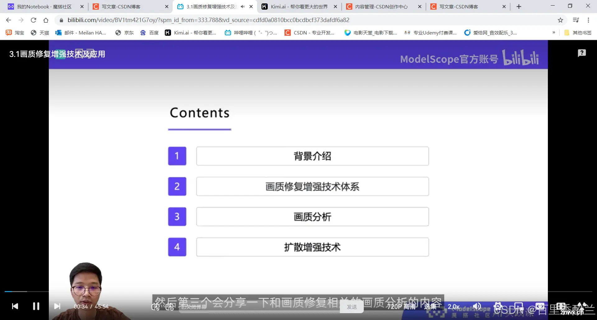Mute the video volume
The width and height of the screenshot is (597, 320).
[x=477, y=306]
